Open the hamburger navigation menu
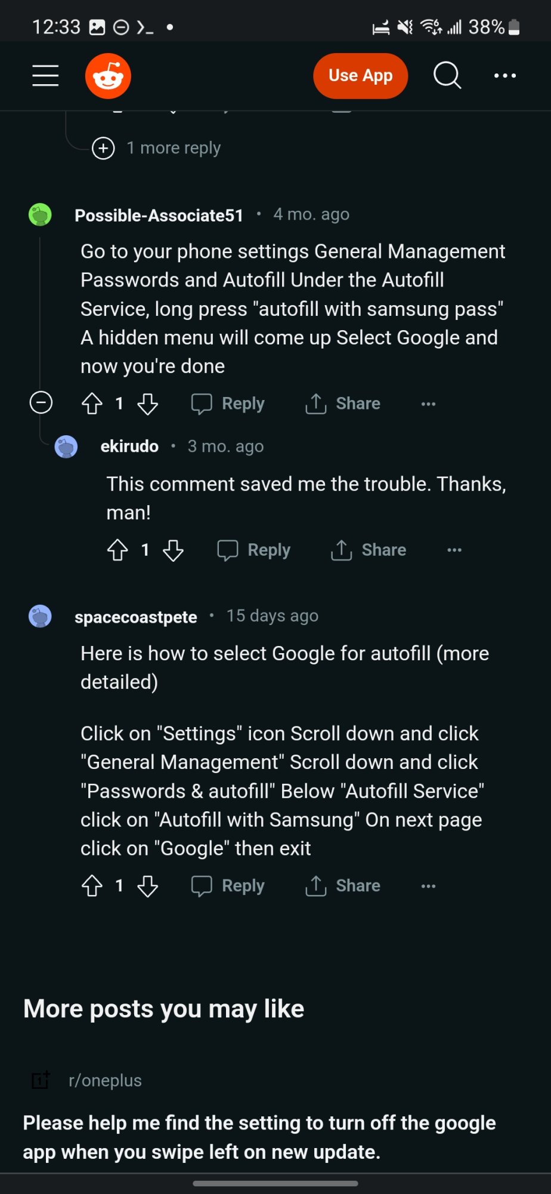The height and width of the screenshot is (1194, 551). (x=45, y=76)
